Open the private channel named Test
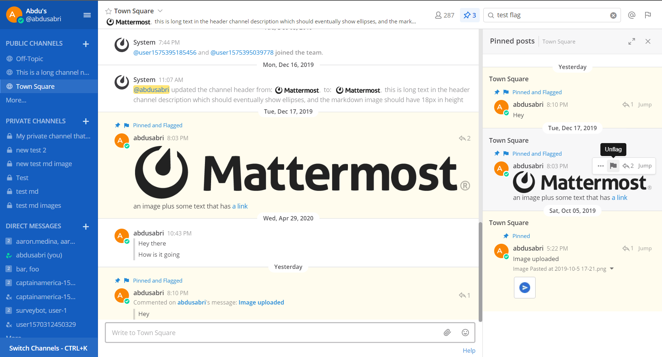 [49, 178]
